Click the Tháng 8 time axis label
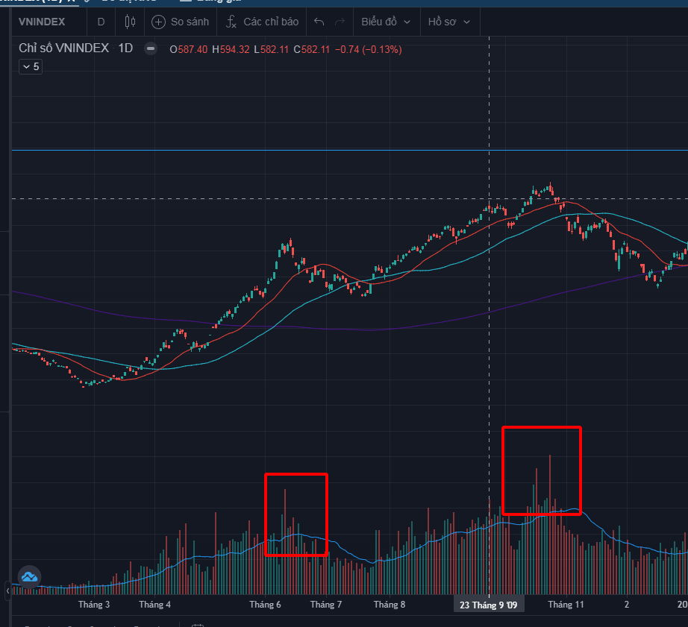 (x=390, y=605)
